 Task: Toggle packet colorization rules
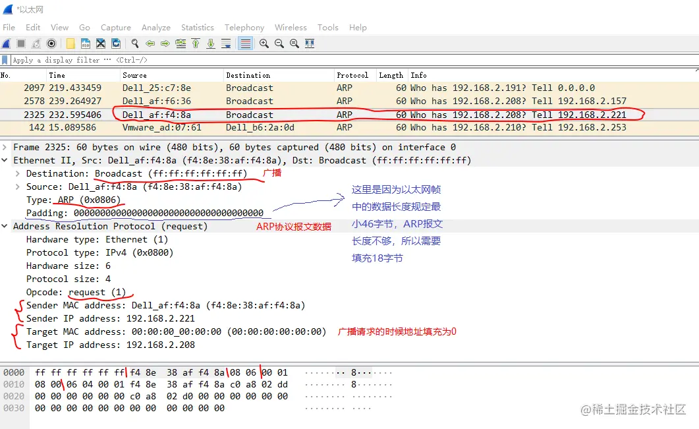(x=245, y=43)
